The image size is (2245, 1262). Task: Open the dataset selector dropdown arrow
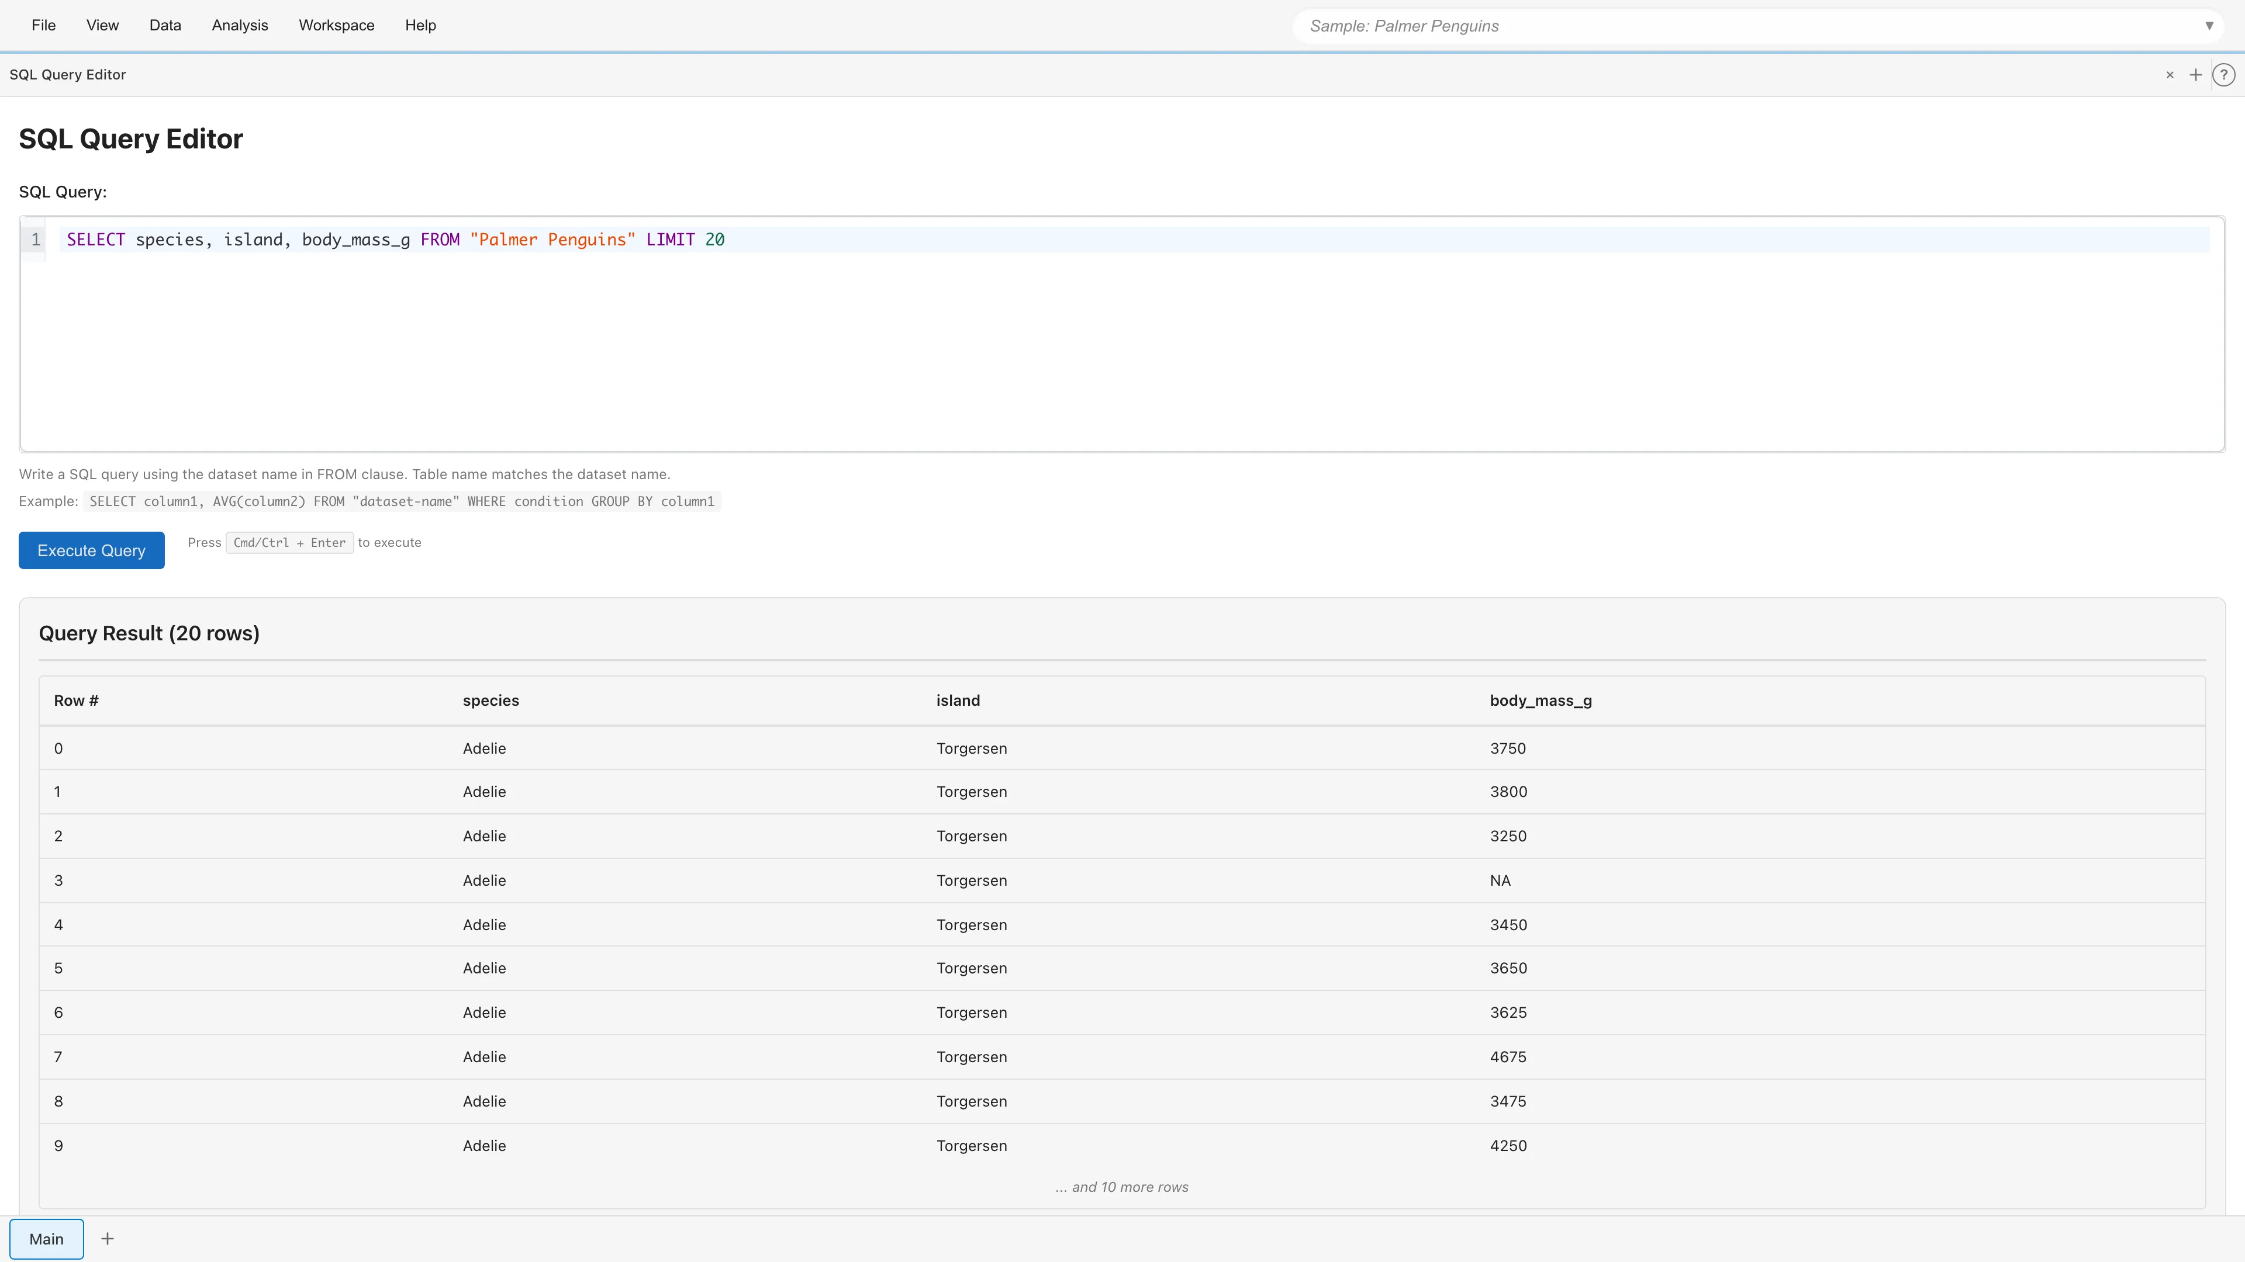[2210, 25]
